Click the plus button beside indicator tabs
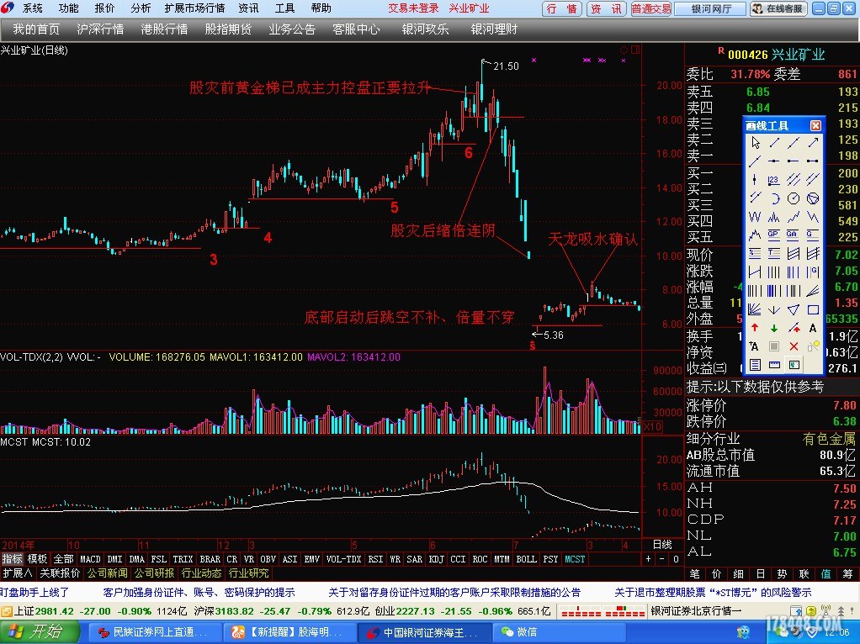Viewport: 860px width, 644px height. (648, 559)
